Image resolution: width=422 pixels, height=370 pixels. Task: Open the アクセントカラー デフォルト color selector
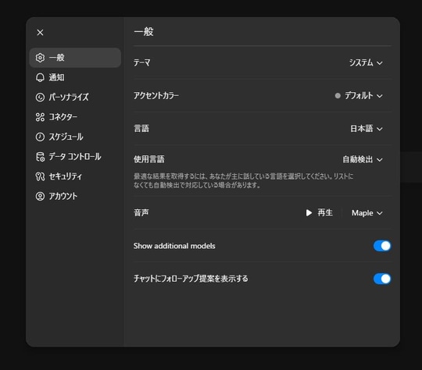tap(359, 96)
